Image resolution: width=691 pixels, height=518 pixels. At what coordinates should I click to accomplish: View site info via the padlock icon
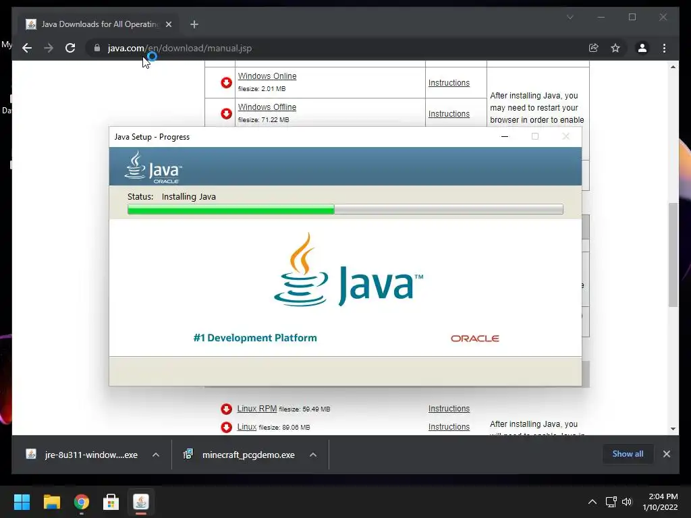tap(97, 48)
